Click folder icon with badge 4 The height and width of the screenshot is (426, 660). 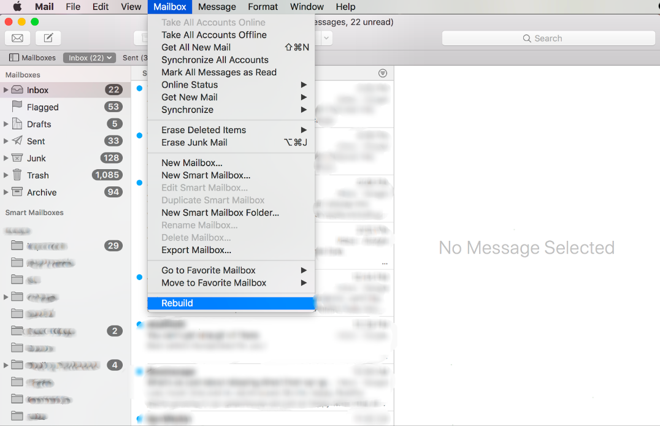tap(17, 365)
